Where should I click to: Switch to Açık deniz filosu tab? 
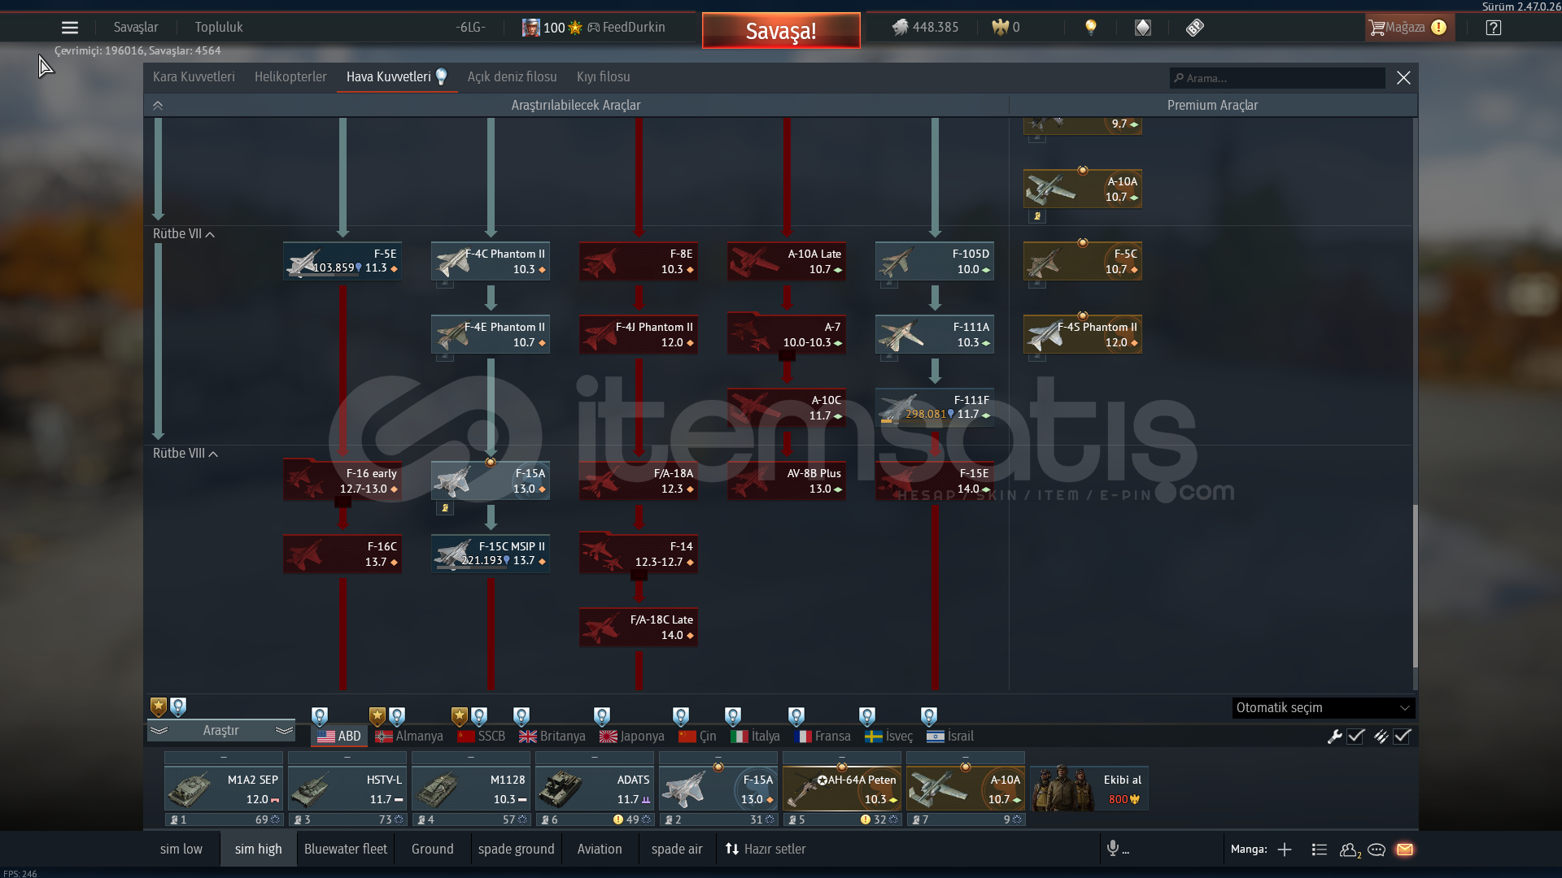(512, 77)
